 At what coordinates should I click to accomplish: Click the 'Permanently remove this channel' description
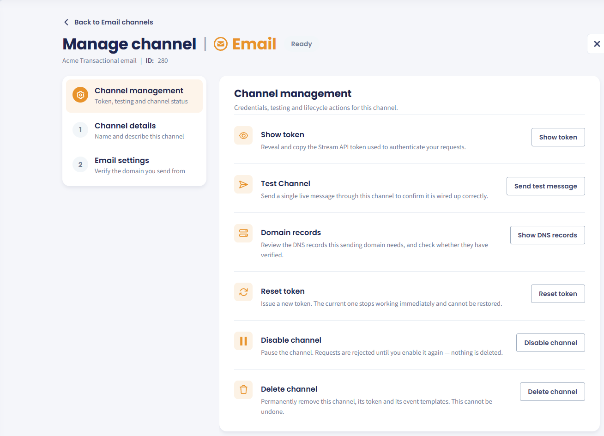(376, 406)
